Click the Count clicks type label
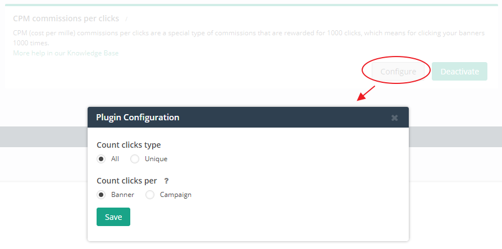Screen dimensions: 502x249 click(129, 145)
